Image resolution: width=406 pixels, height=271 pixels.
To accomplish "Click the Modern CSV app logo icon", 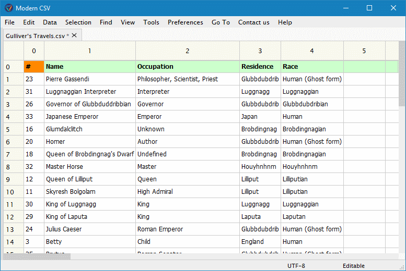I will [9, 8].
